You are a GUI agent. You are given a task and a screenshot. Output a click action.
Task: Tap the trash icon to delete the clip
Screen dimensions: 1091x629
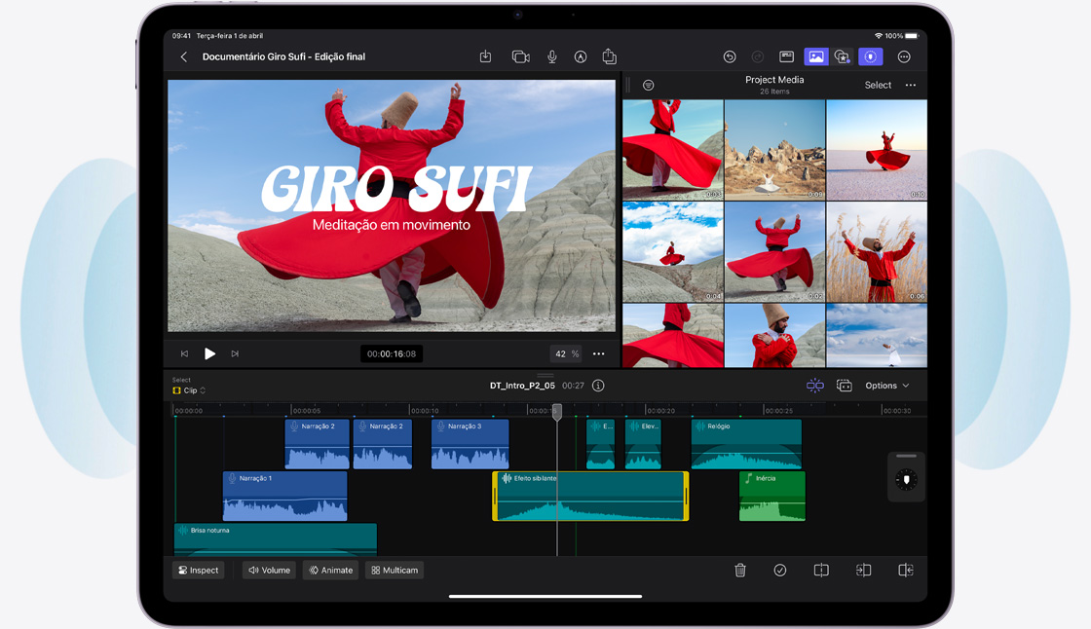pos(740,570)
